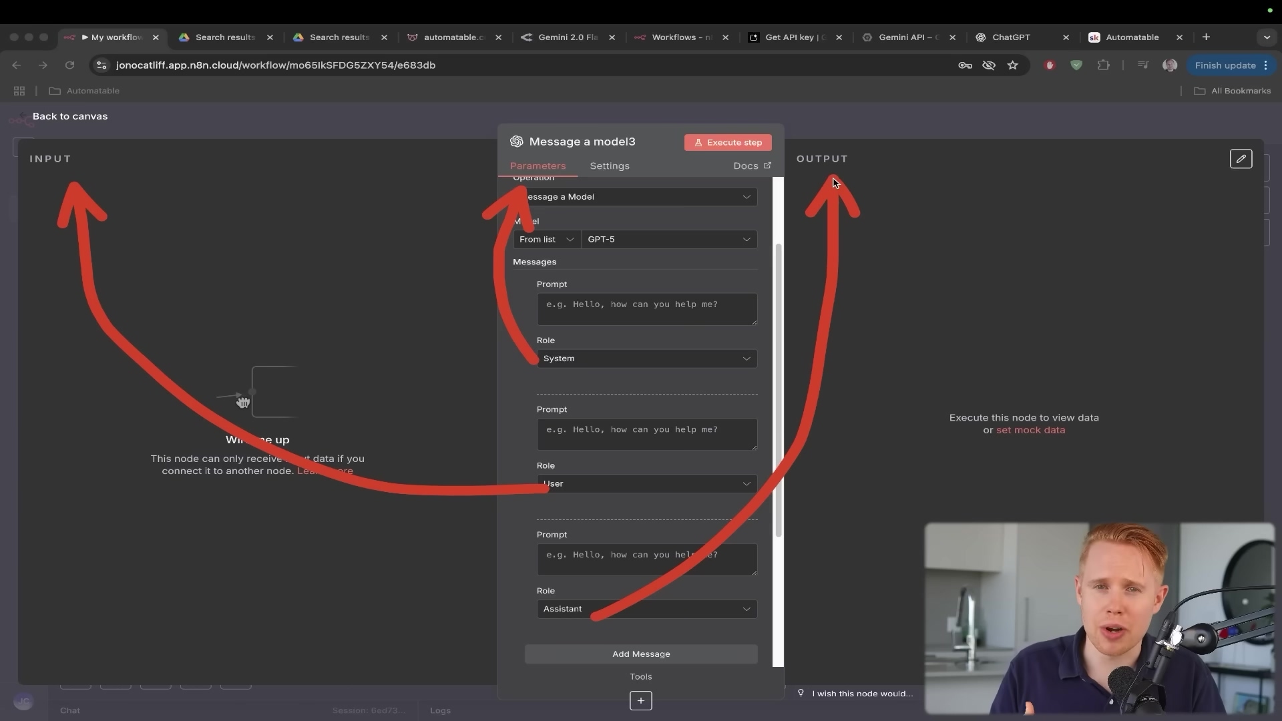This screenshot has width=1282, height=721.
Task: Click the hand cursor icon in the input panel
Action: pyautogui.click(x=243, y=402)
